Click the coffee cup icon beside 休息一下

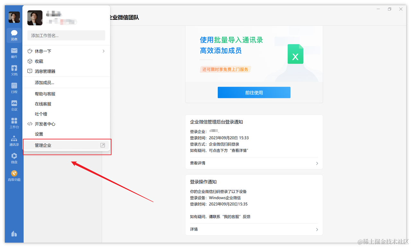coord(30,51)
